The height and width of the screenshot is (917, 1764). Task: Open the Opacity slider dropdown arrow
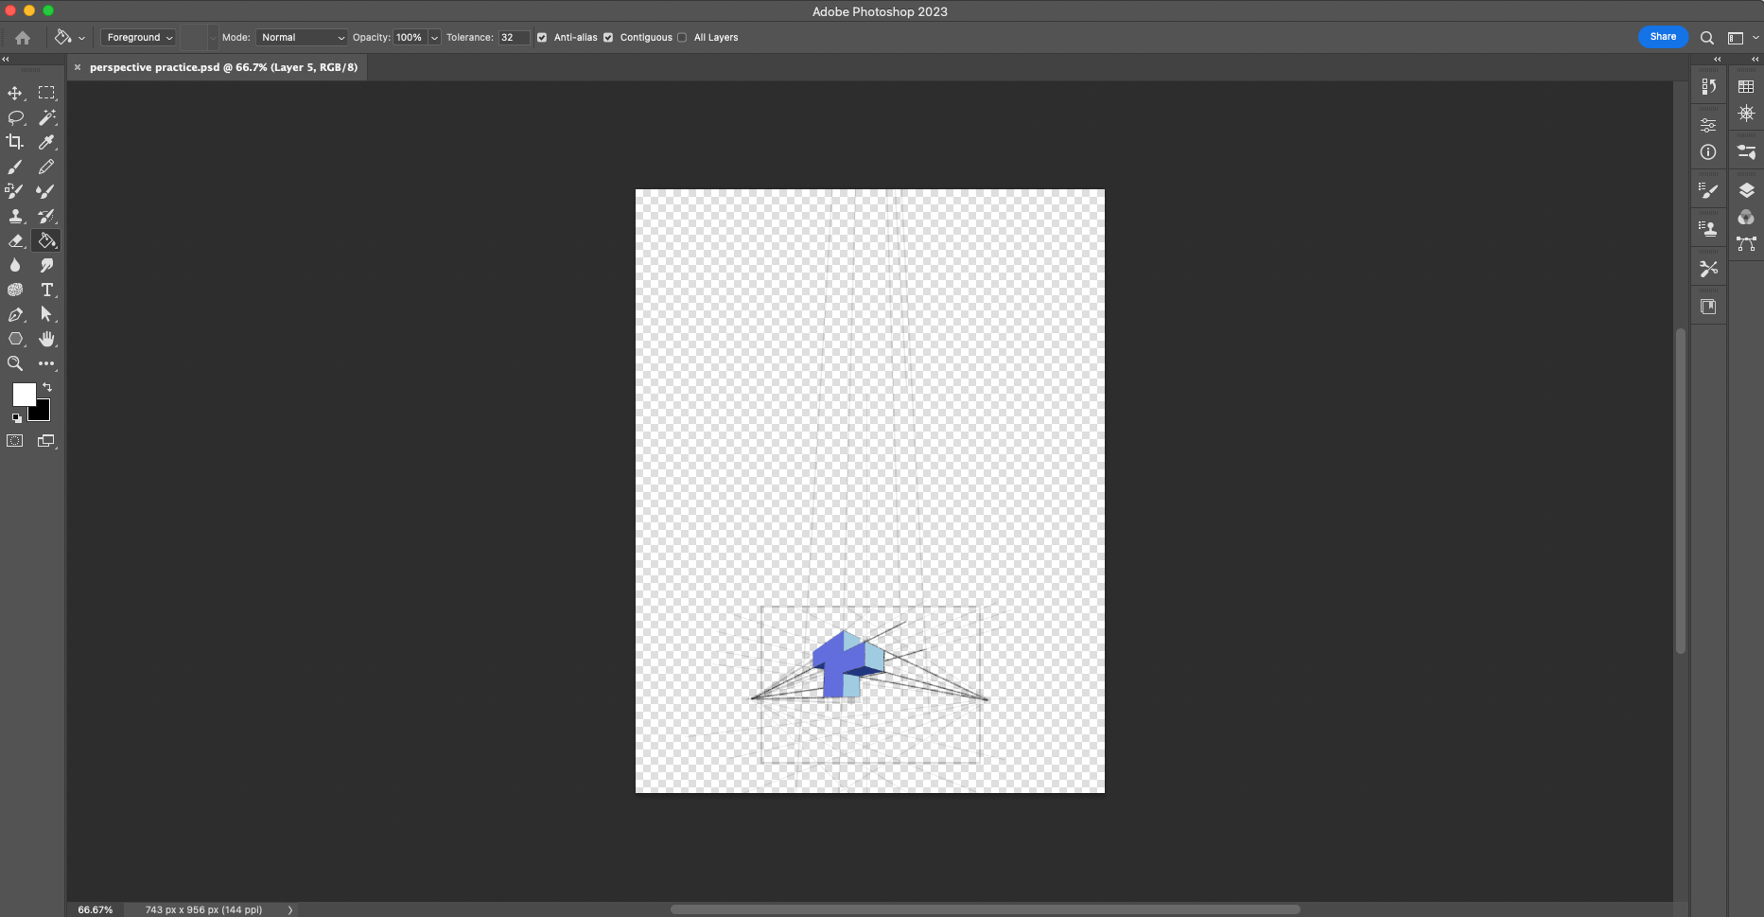tap(434, 38)
